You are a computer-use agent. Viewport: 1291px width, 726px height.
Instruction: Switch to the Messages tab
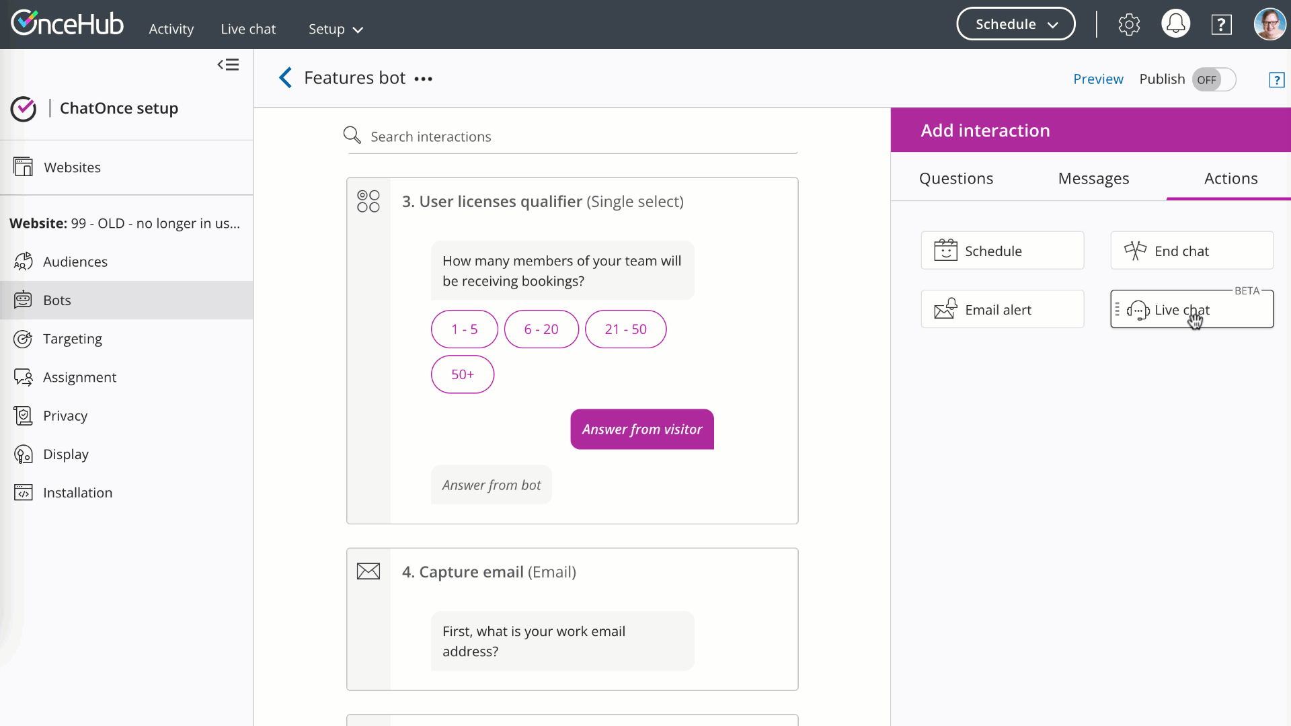(1093, 178)
